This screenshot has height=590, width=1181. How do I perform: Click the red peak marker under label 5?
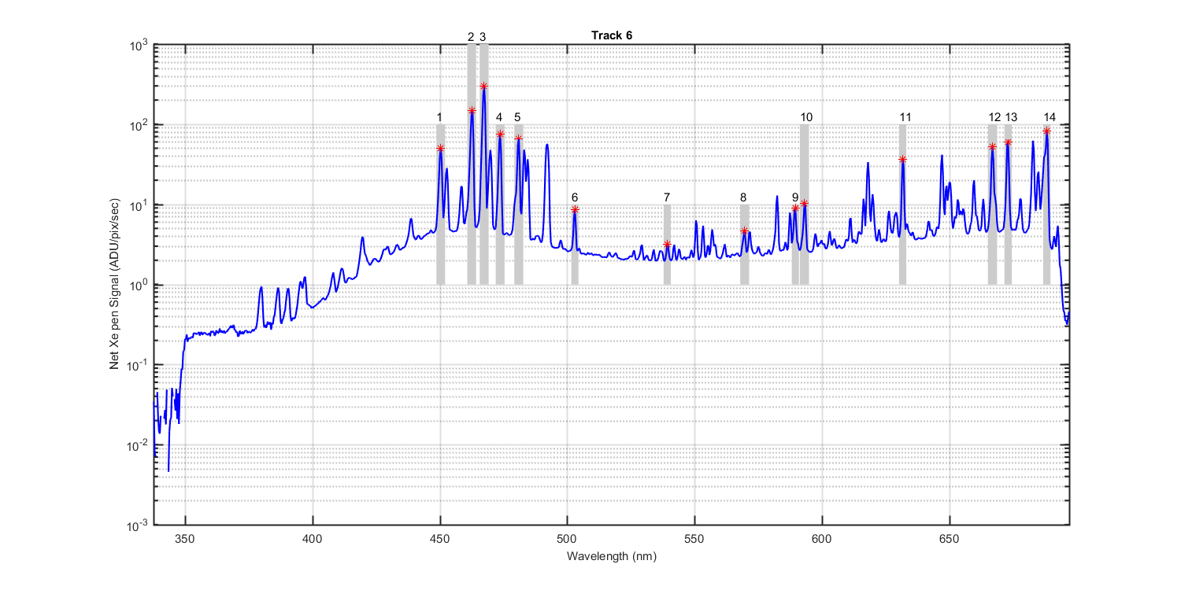[518, 138]
